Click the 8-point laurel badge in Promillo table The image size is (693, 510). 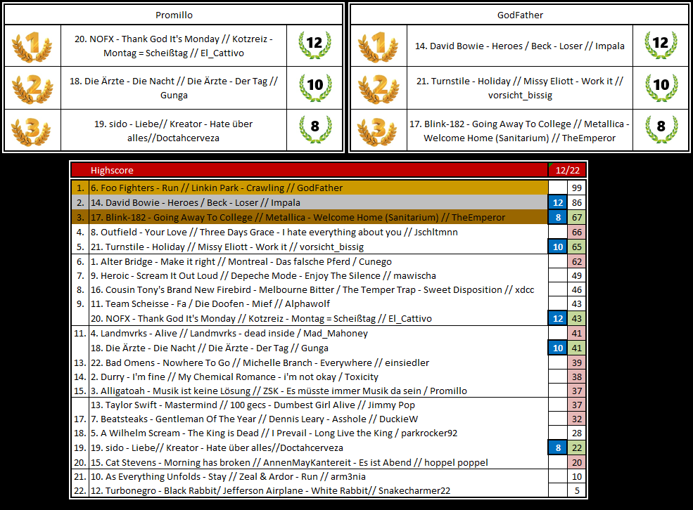pyautogui.click(x=314, y=129)
